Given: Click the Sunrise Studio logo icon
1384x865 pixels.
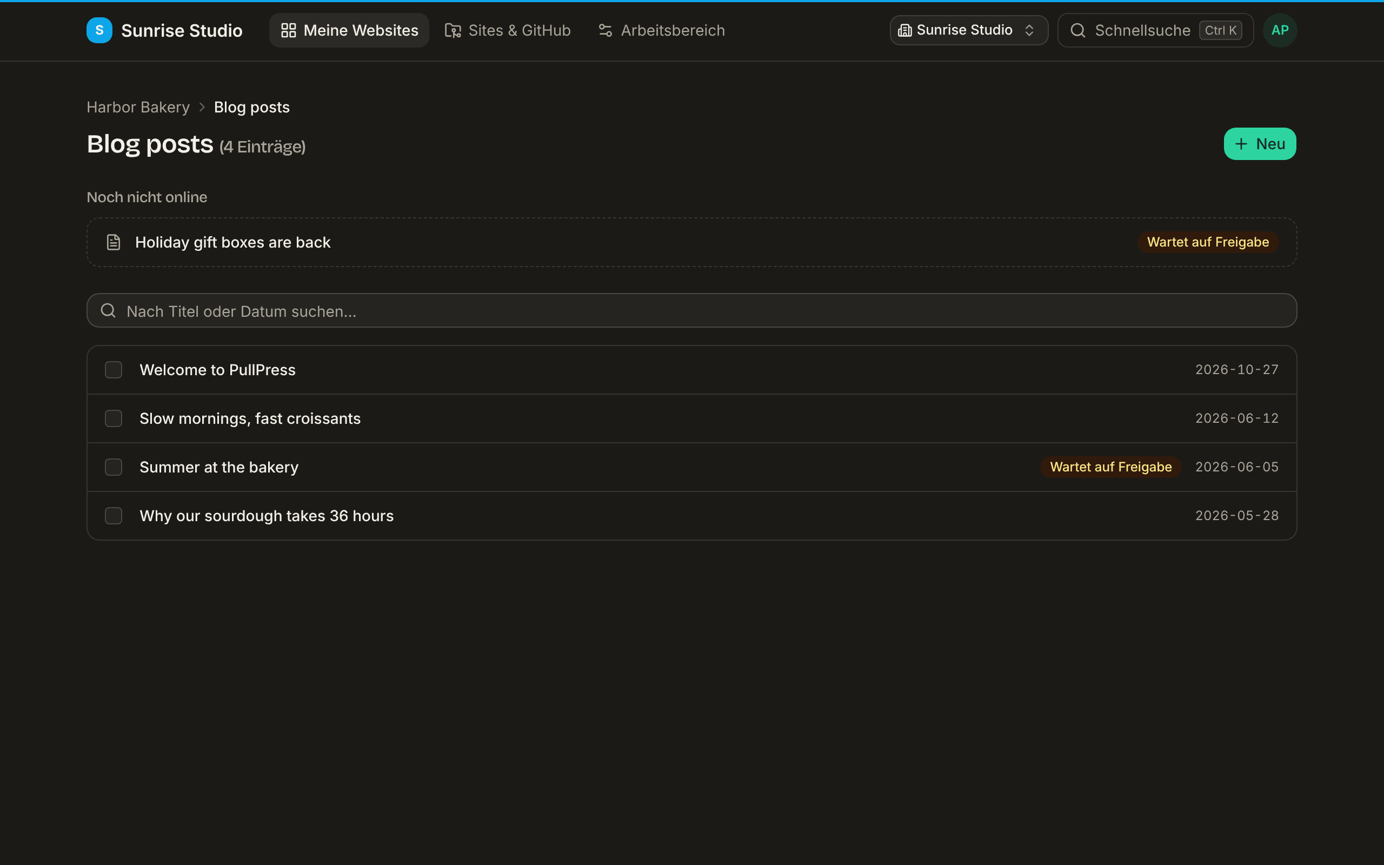Looking at the screenshot, I should pyautogui.click(x=99, y=30).
